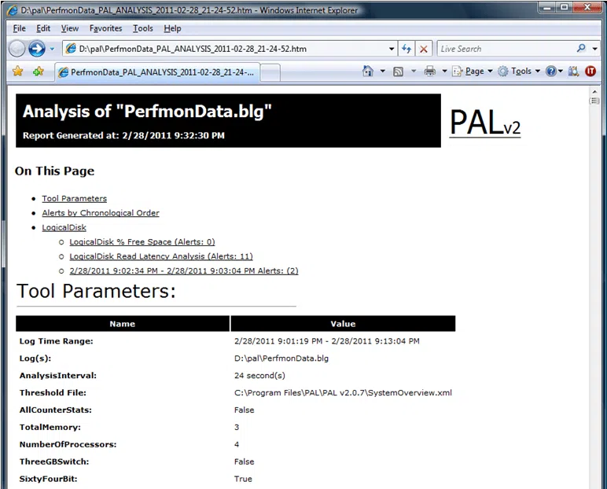The width and height of the screenshot is (607, 489).
Task: Open the 9:02:34 PM - 9:03:04 PM Alerts: (2) link
Action: tap(184, 270)
